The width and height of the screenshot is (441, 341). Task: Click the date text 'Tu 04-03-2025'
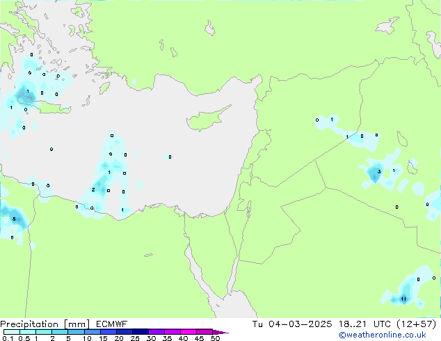[292, 324]
